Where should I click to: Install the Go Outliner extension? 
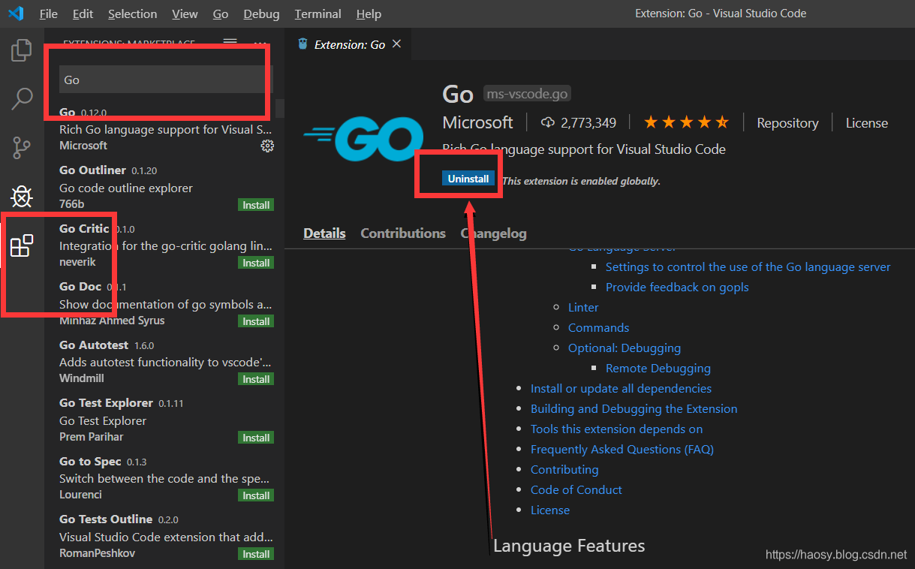point(256,205)
